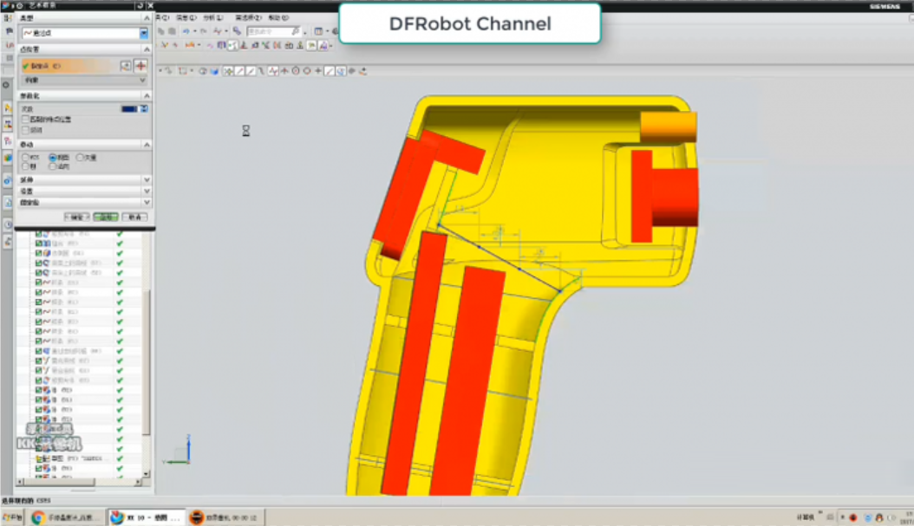Click the Redo arrow in the top toolbar

pos(203,31)
